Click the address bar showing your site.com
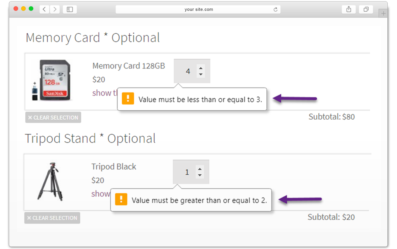397x249 pixels. [x=198, y=10]
